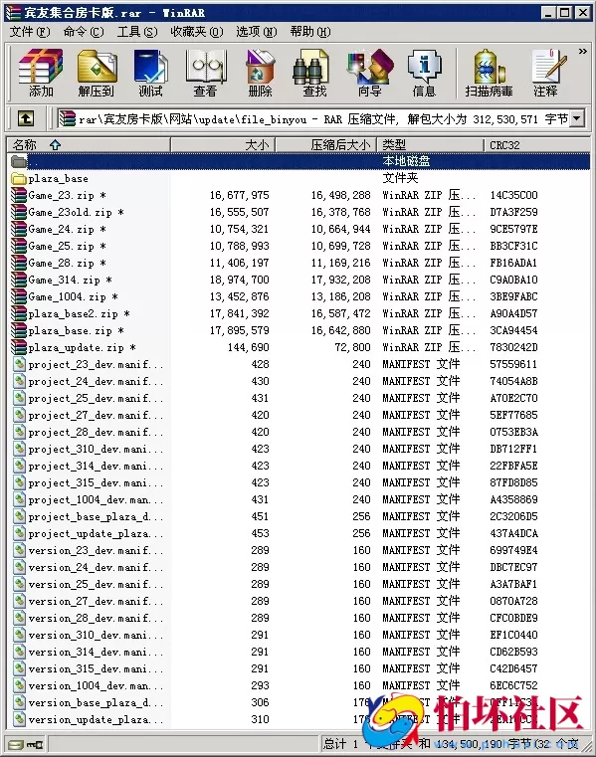
Task: Select the Game_23.zip archive icon
Action: pyautogui.click(x=18, y=196)
